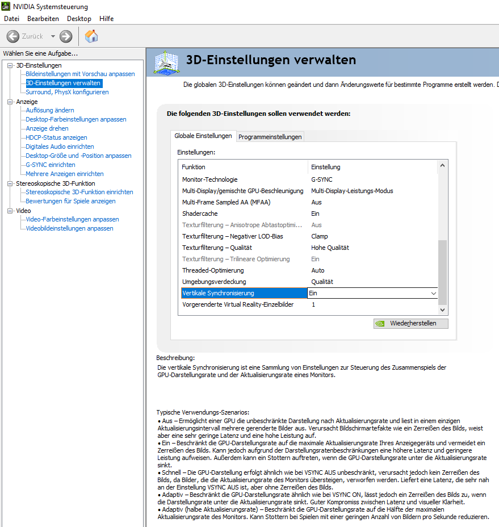The image size is (499, 527).
Task: Open Auflösung ändern
Action: click(x=50, y=110)
